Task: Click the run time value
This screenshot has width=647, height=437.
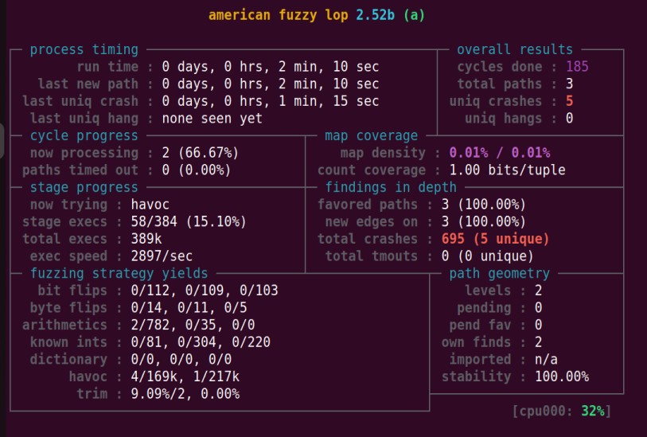Action: 270,67
